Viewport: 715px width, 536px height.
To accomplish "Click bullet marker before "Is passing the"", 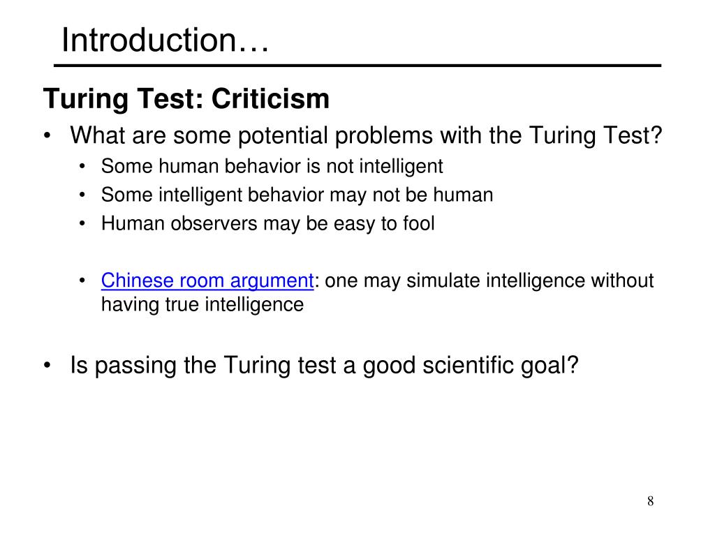I will click(47, 366).
